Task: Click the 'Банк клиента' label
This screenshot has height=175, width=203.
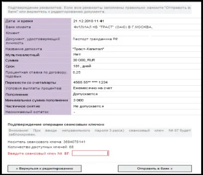Action: point(18,27)
